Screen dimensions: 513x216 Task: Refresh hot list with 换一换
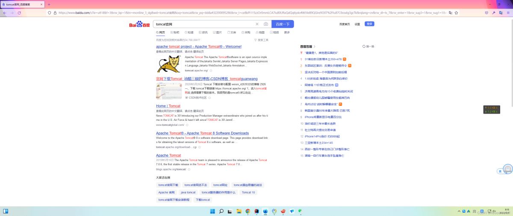(368, 46)
